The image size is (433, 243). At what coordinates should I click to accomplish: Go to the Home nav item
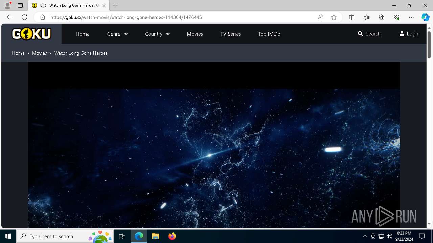tap(83, 34)
